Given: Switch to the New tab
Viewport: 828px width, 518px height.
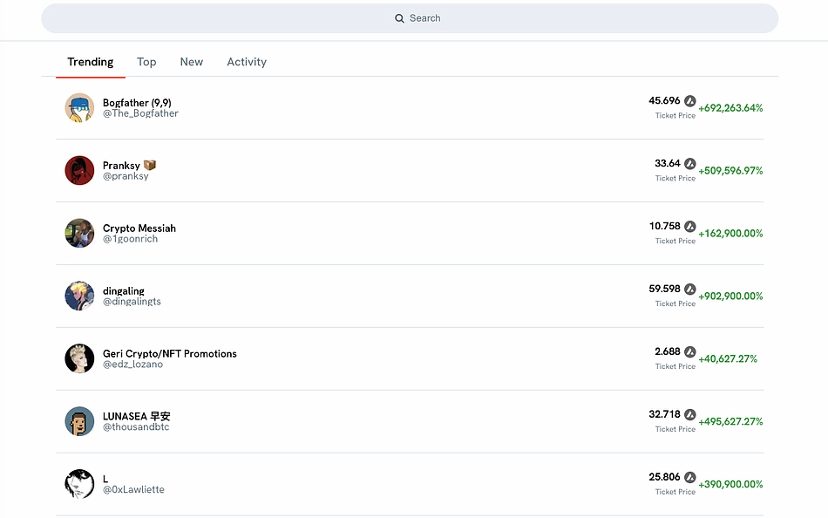Looking at the screenshot, I should click(x=191, y=62).
